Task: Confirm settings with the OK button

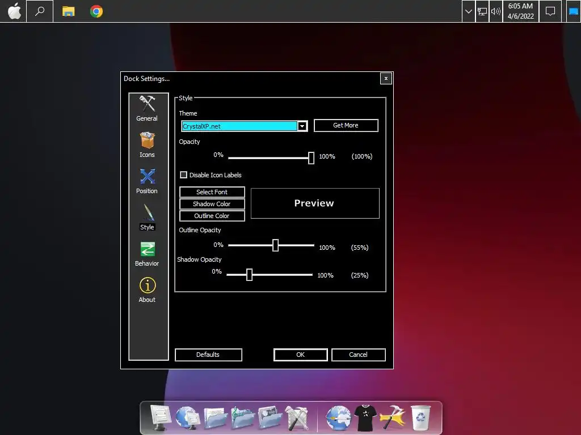Action: [301, 355]
